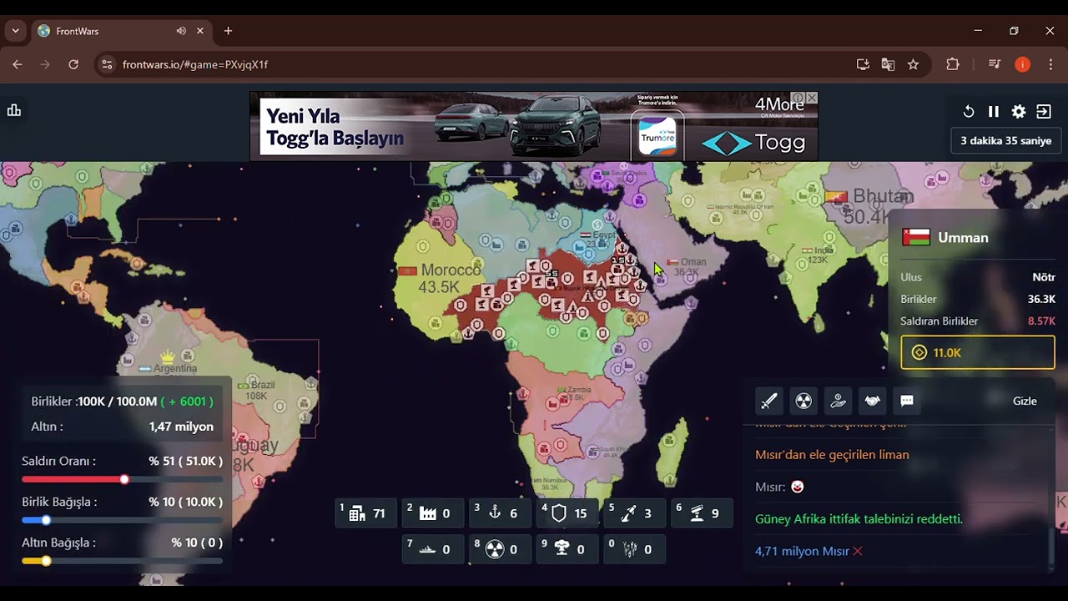
Task: Click the 'Altın : 1,47 milyon' gold readout
Action: click(x=122, y=427)
